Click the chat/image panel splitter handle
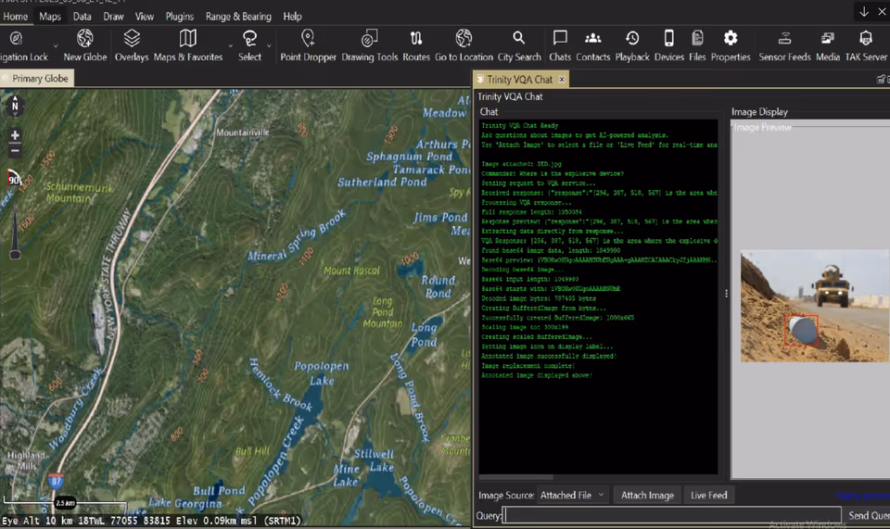The image size is (890, 529). pos(726,293)
